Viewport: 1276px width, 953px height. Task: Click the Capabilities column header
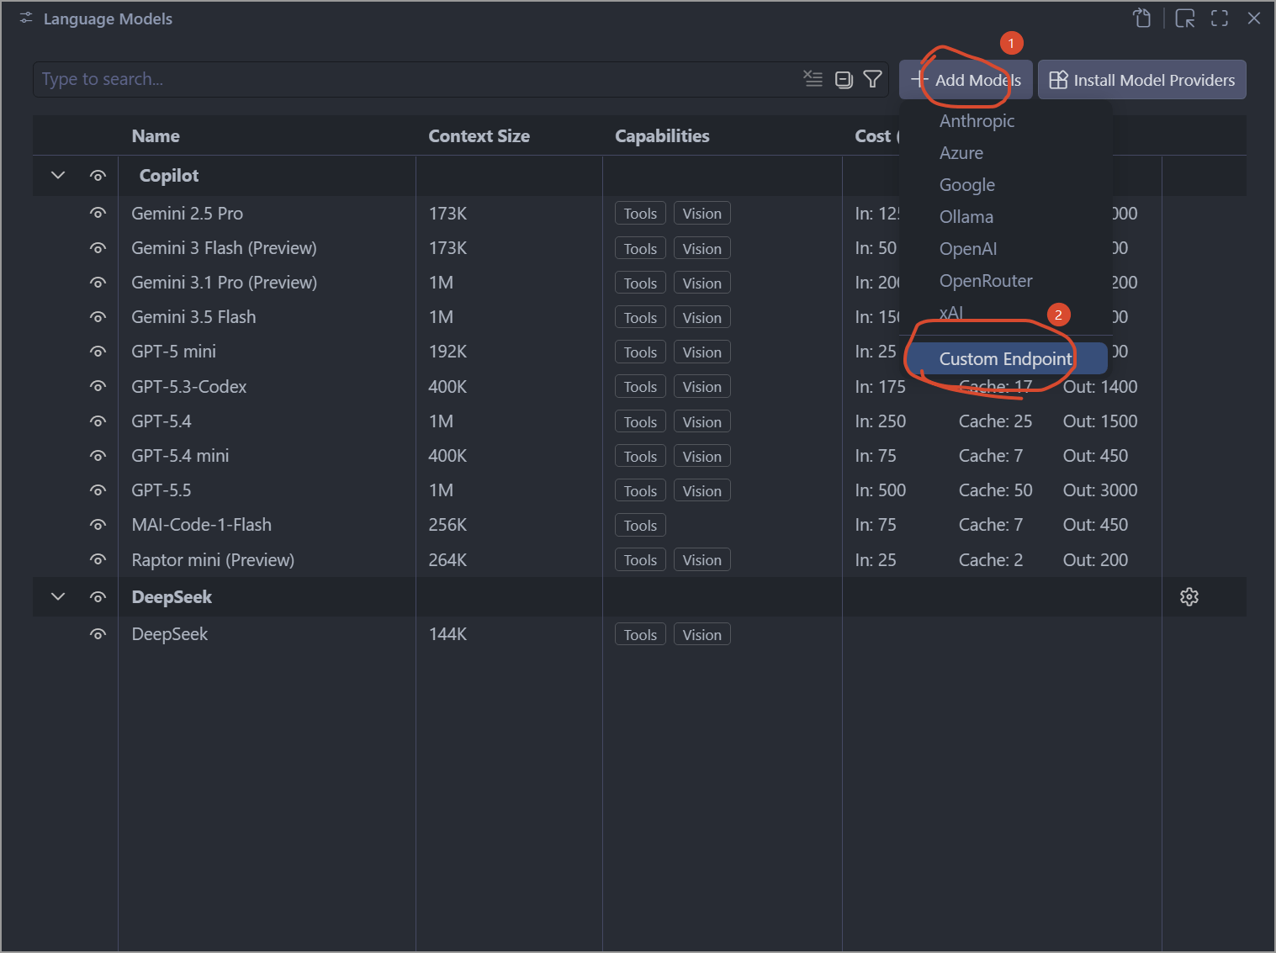[663, 136]
